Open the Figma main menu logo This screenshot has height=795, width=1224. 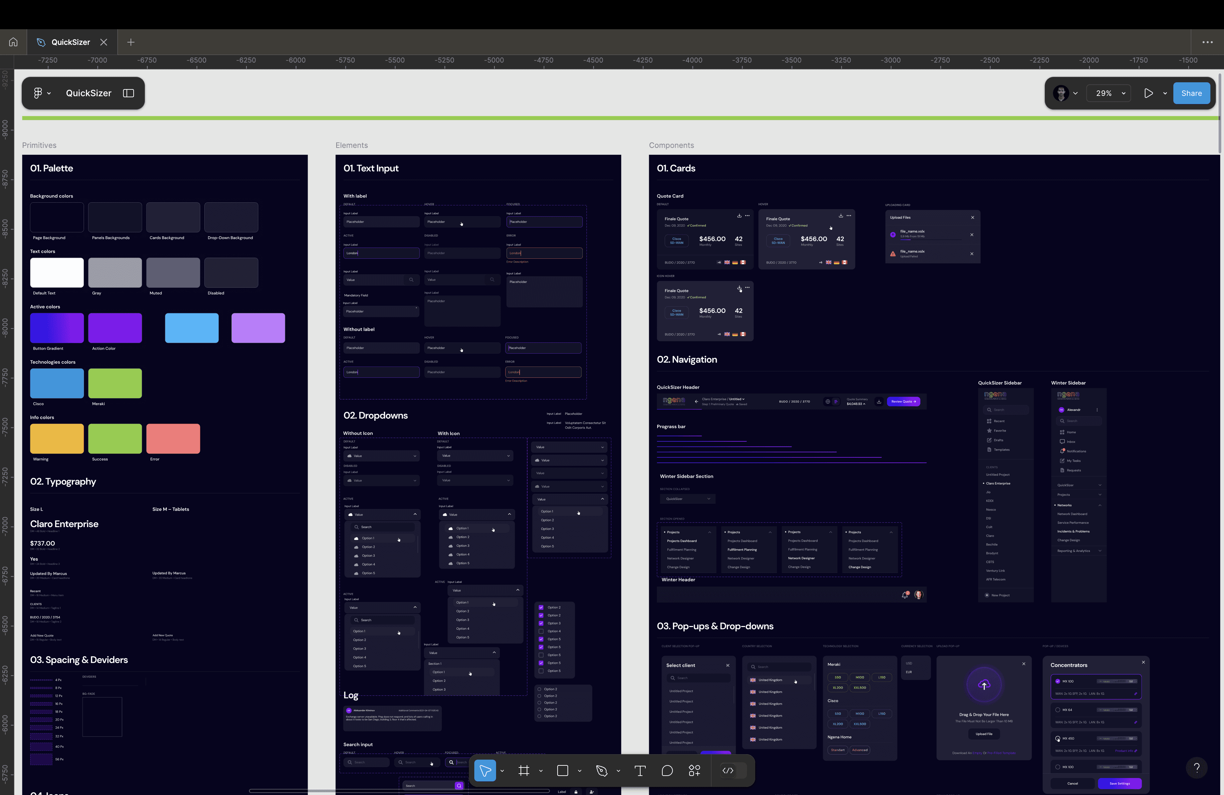coord(37,93)
